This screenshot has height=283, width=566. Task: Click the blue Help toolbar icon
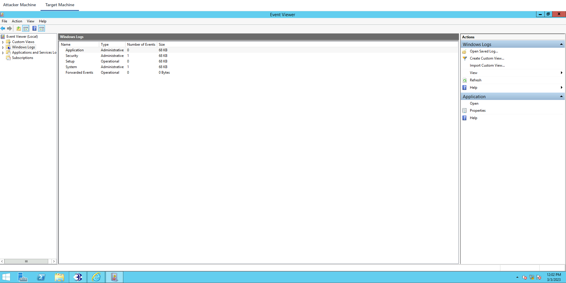click(x=34, y=29)
